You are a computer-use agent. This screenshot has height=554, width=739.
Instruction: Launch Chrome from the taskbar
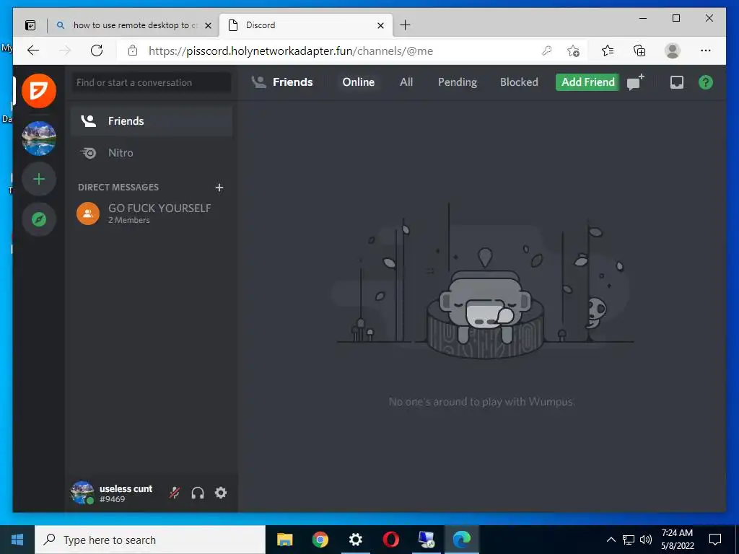pyautogui.click(x=320, y=540)
